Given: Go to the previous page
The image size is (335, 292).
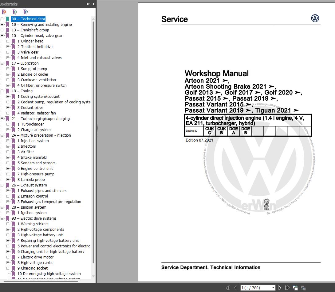Looking at the screenshot, I should tap(235, 288).
